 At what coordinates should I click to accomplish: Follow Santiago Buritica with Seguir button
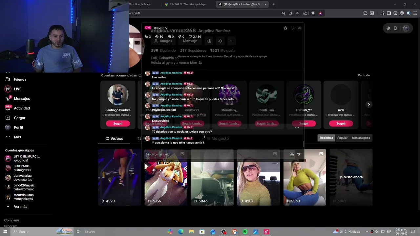point(118,124)
